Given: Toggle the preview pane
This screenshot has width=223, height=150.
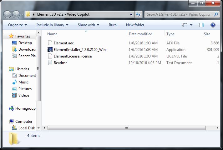Looking at the screenshot, I should click(202, 25).
